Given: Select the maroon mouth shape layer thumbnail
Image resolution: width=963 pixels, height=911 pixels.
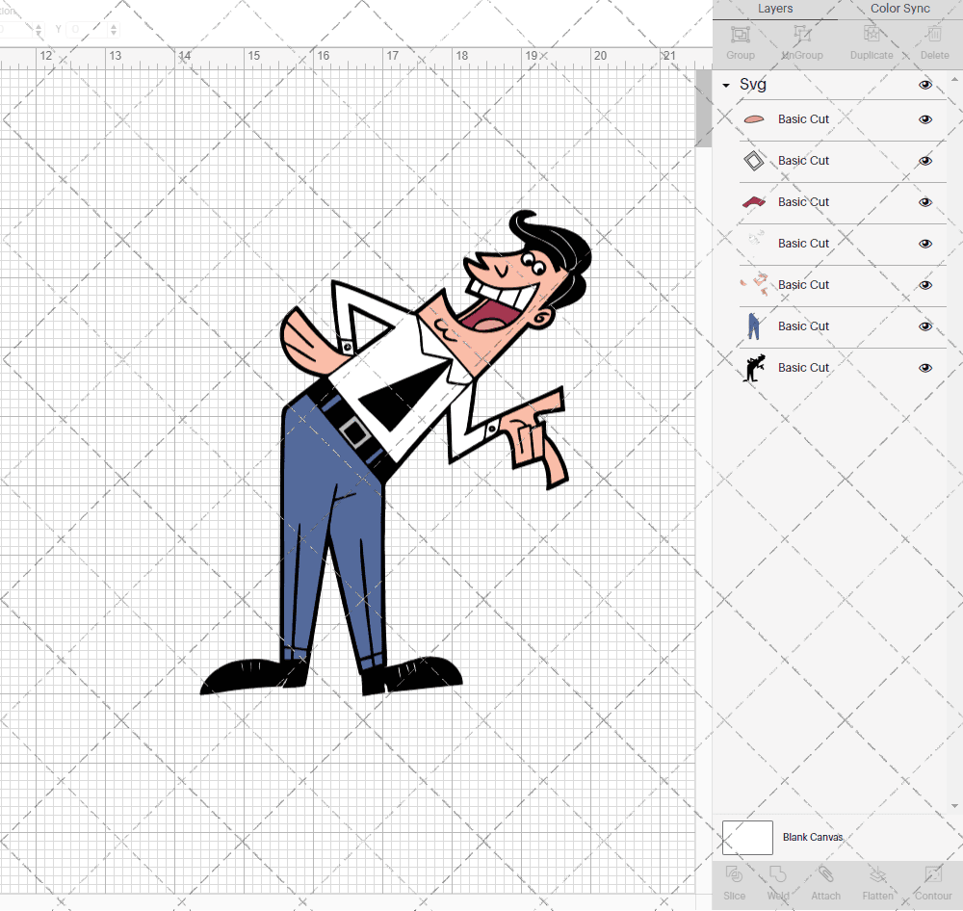Looking at the screenshot, I should pos(754,202).
